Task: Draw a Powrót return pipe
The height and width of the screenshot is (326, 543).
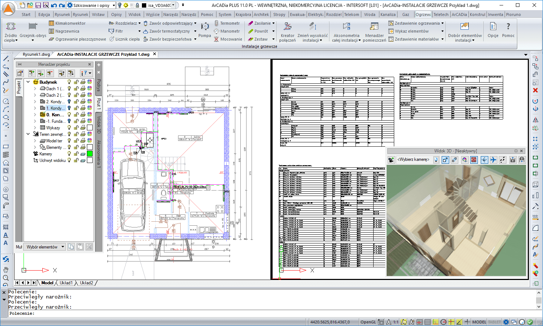Action: [x=258, y=31]
